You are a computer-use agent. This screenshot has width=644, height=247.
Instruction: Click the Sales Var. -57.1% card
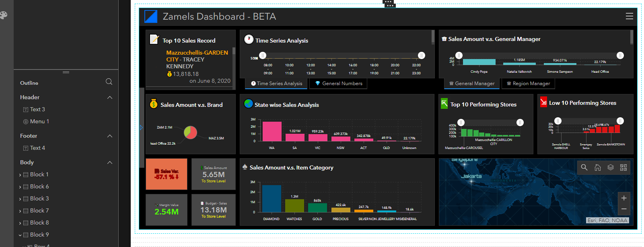(x=167, y=174)
